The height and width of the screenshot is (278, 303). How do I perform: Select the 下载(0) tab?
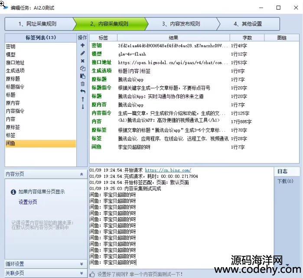click(285, 181)
